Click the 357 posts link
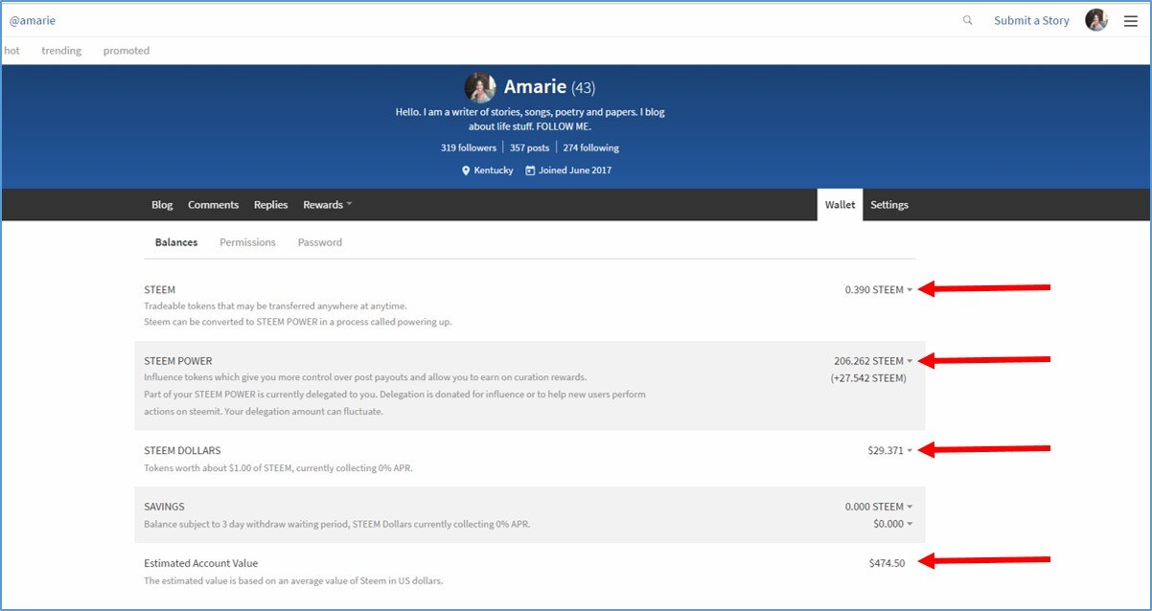This screenshot has height=611, width=1152. [x=530, y=147]
